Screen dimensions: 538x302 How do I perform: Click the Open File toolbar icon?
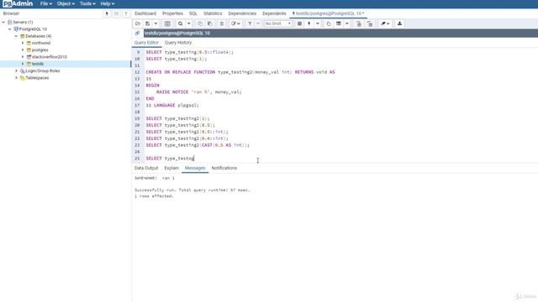click(138, 23)
